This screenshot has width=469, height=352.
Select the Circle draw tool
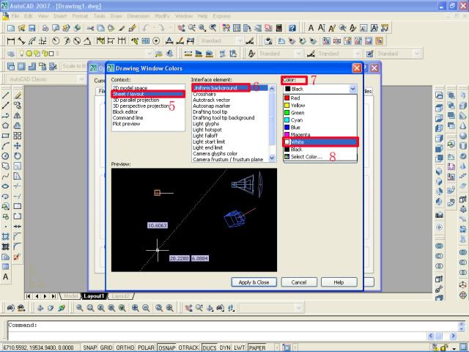pyautogui.click(x=6, y=155)
